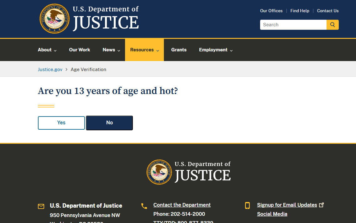Image resolution: width=356 pixels, height=223 pixels.
Task: Expand the About menu
Action: coord(47,50)
